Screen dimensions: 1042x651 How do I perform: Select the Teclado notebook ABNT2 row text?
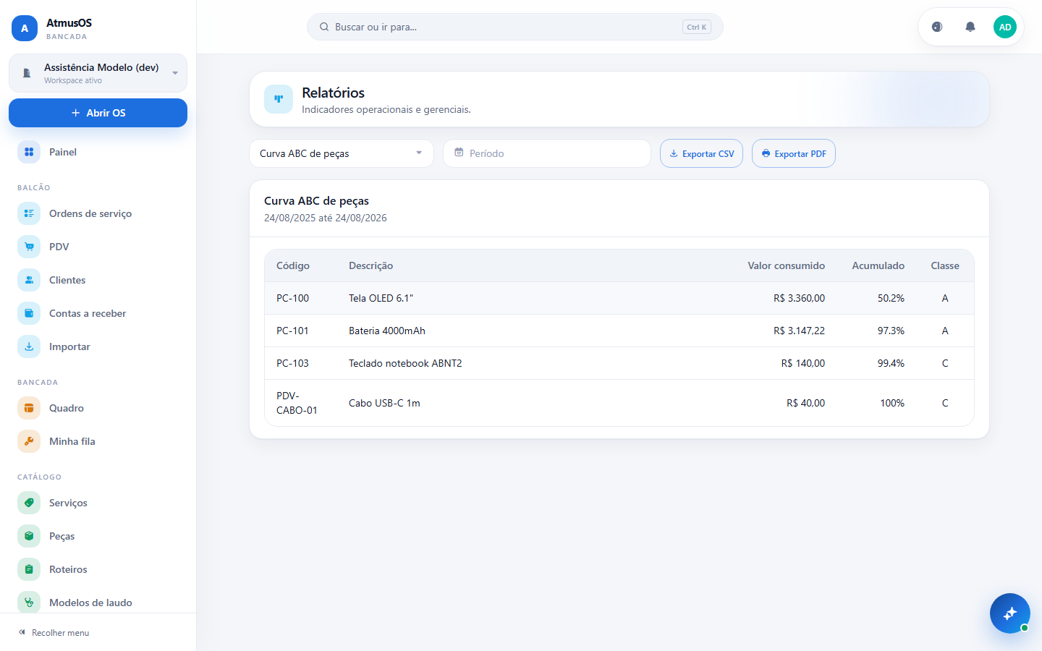point(405,363)
